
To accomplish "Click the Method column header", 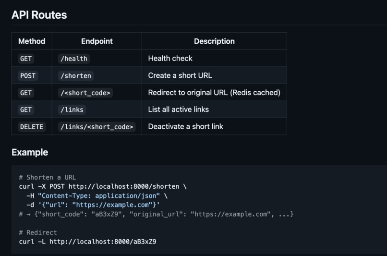I will pos(32,41).
